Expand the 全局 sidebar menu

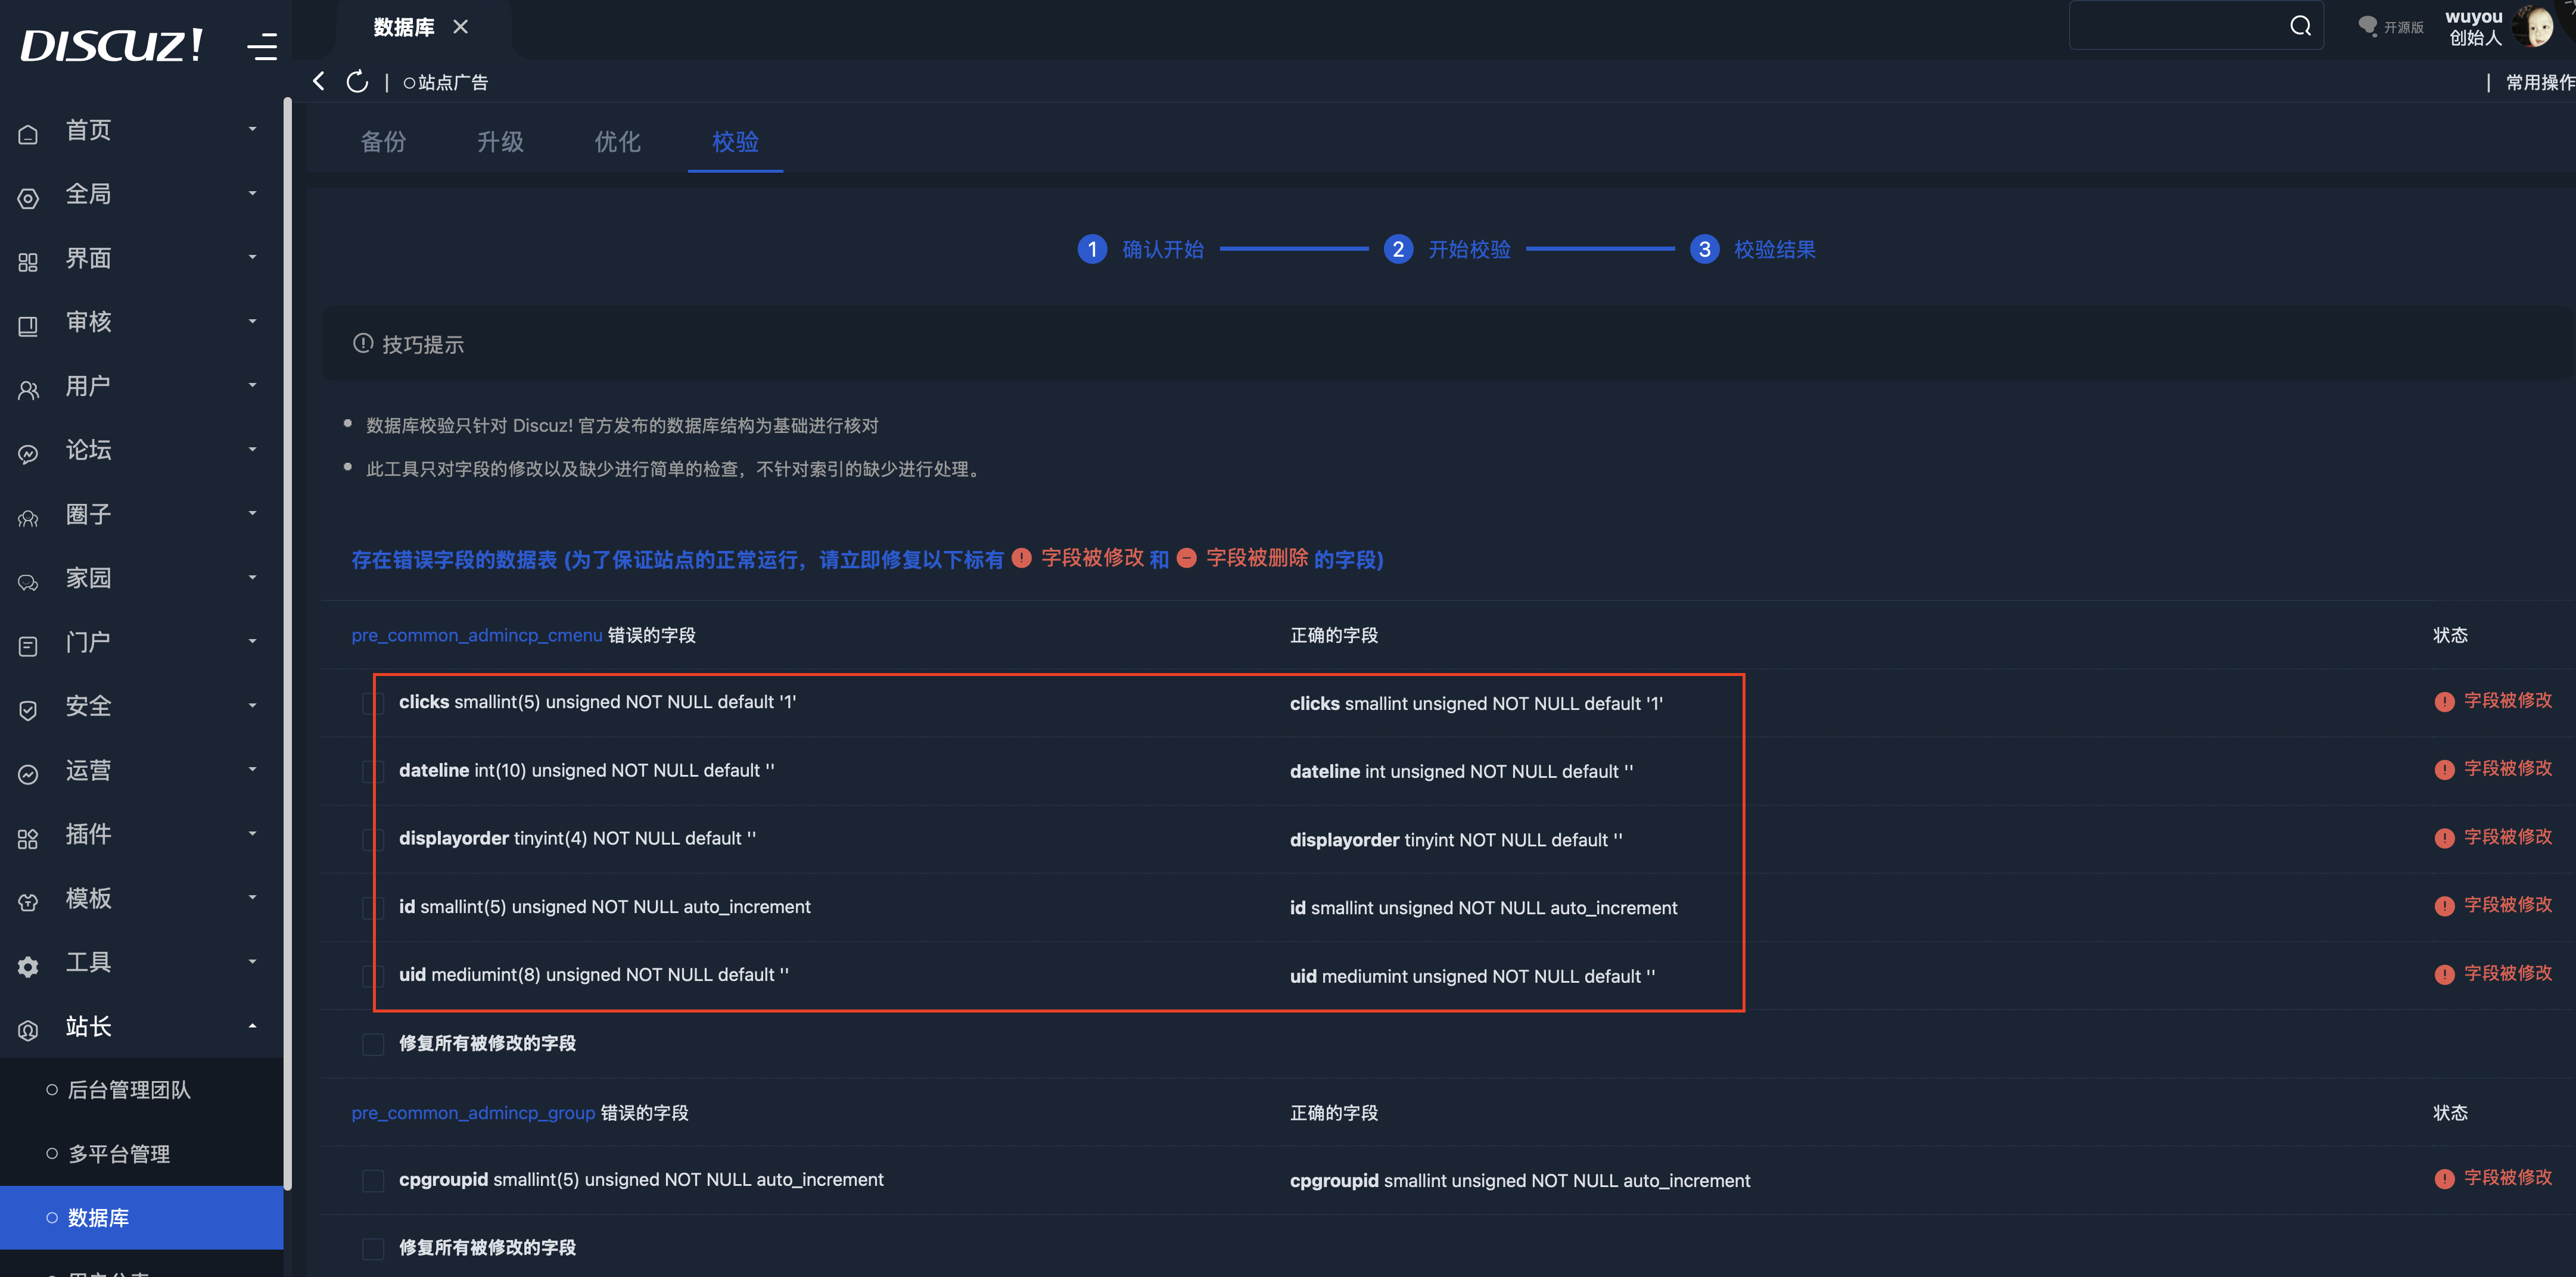252,193
